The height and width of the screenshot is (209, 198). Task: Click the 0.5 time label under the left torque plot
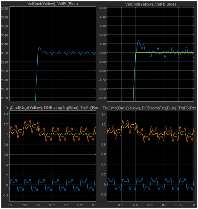point(10,205)
